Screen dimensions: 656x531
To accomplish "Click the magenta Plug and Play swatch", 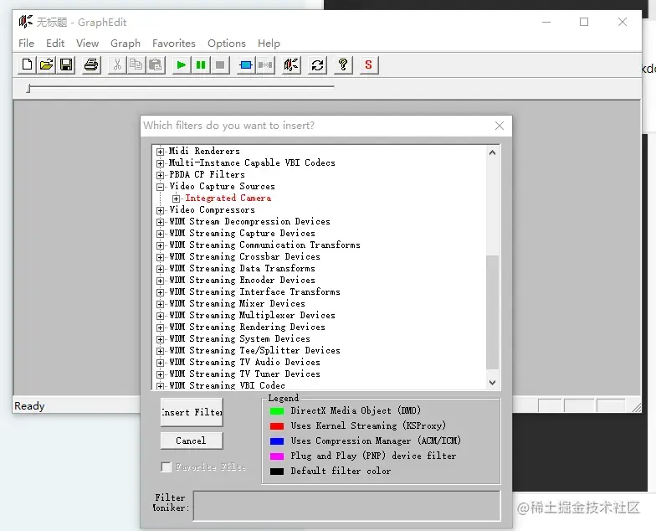I will tap(276, 456).
